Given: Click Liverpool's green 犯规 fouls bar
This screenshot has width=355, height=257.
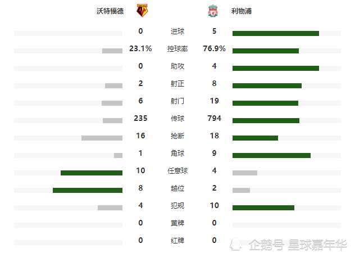Looking at the screenshot, I should click(263, 208).
